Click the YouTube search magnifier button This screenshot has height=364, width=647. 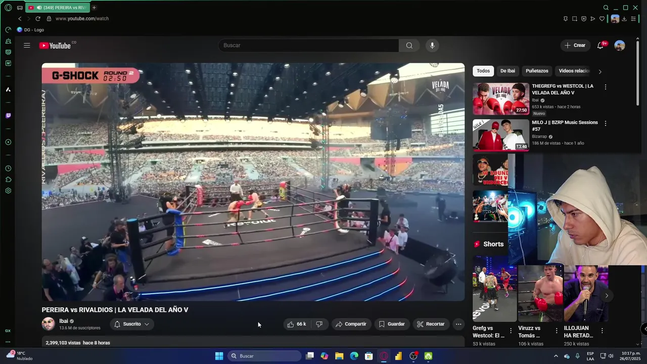coord(409,45)
